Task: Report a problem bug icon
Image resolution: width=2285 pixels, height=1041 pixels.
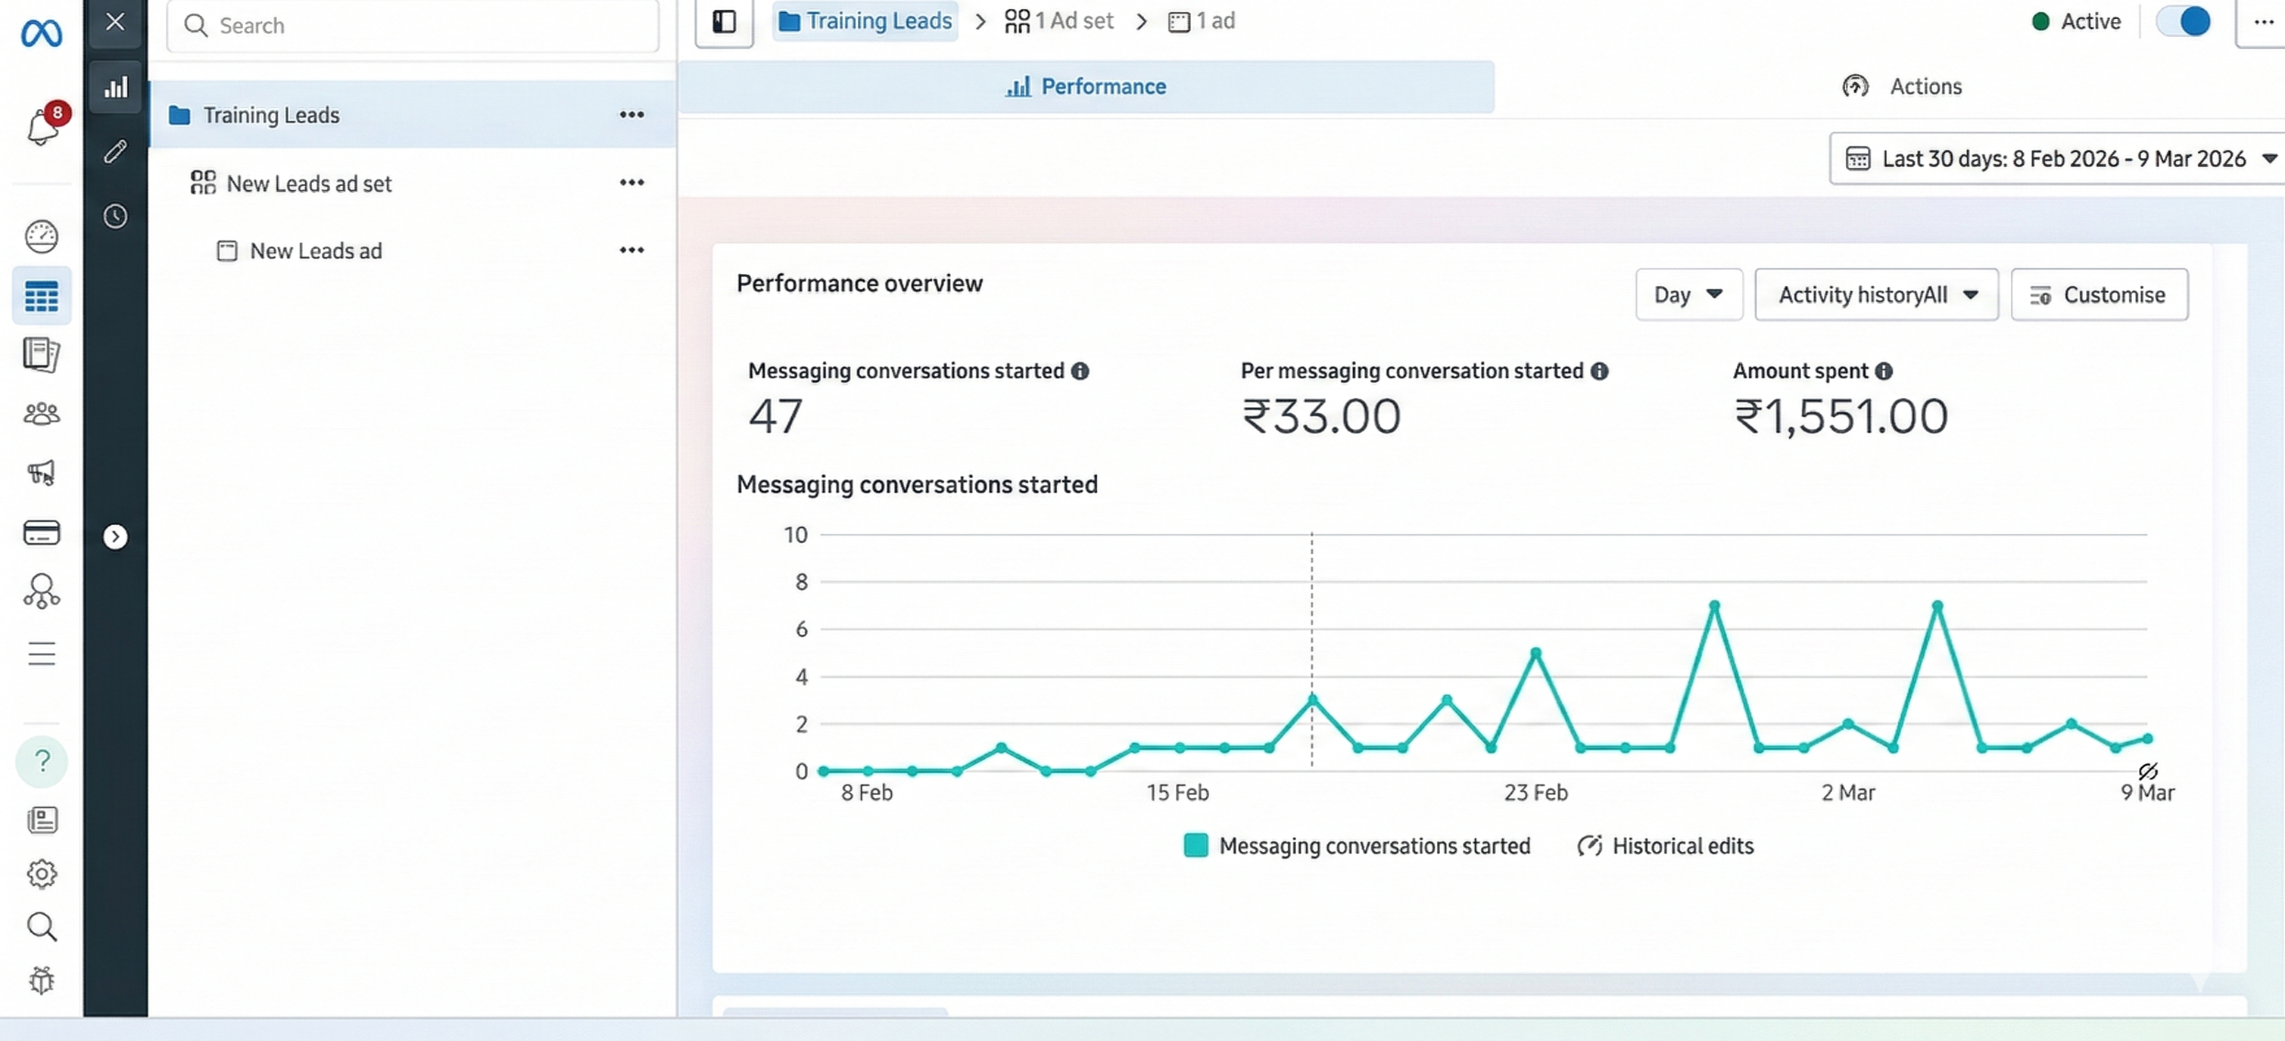Action: [42, 980]
